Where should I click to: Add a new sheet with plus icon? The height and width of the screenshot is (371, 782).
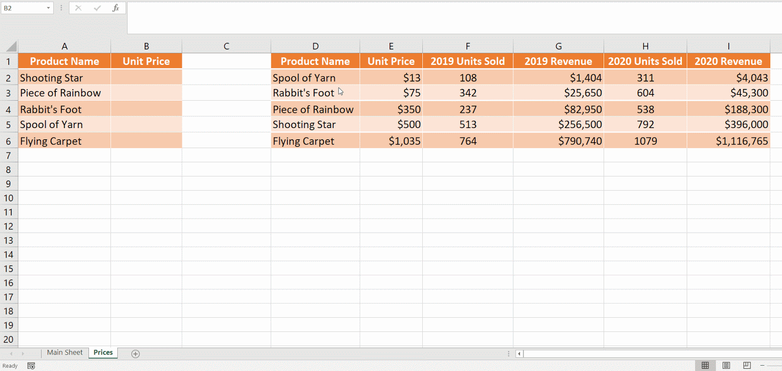(x=135, y=354)
